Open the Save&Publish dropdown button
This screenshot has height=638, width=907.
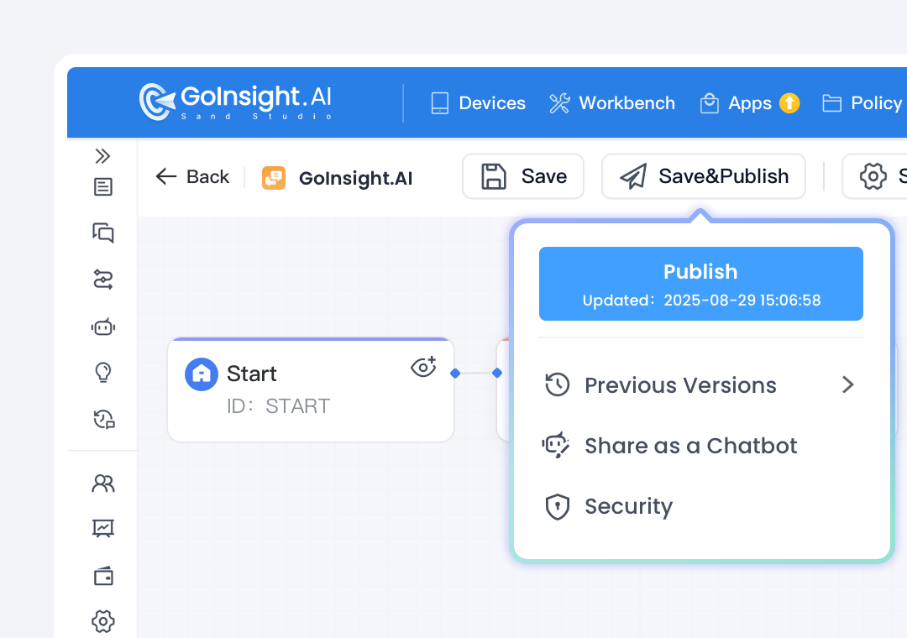click(703, 176)
